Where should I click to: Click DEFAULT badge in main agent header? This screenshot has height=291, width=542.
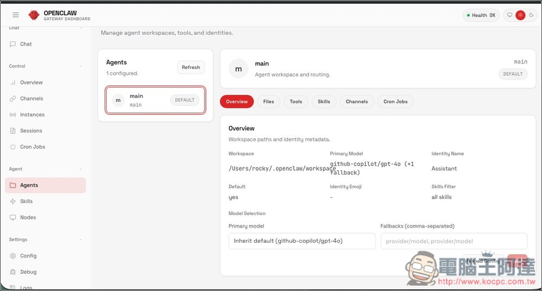coord(513,74)
